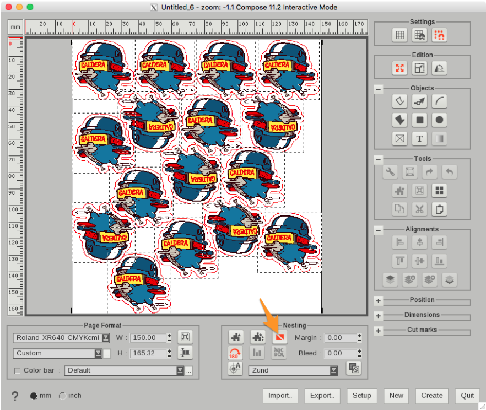
Task: Click the Create button
Action: pyautogui.click(x=431, y=396)
